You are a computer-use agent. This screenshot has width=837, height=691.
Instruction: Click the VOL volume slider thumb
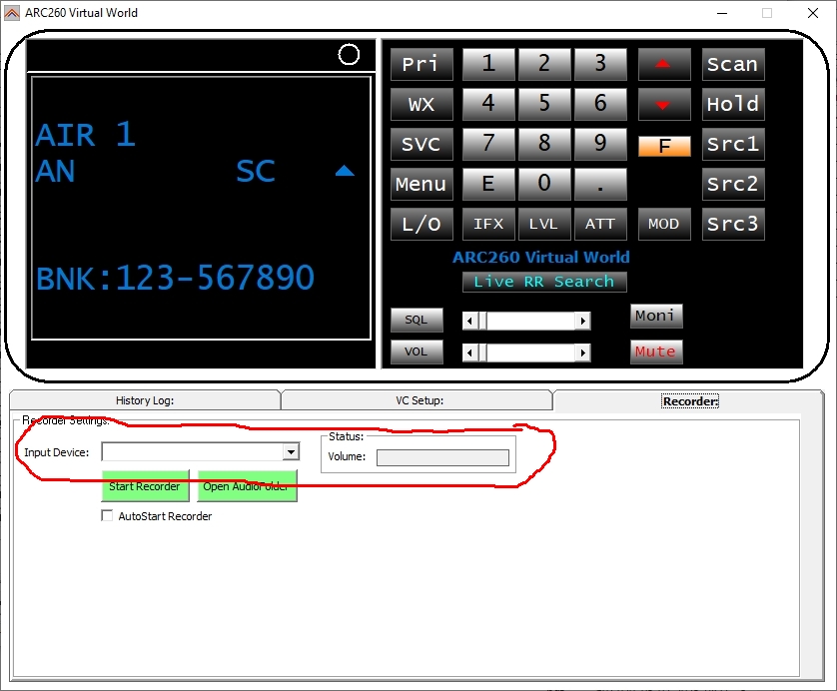483,352
